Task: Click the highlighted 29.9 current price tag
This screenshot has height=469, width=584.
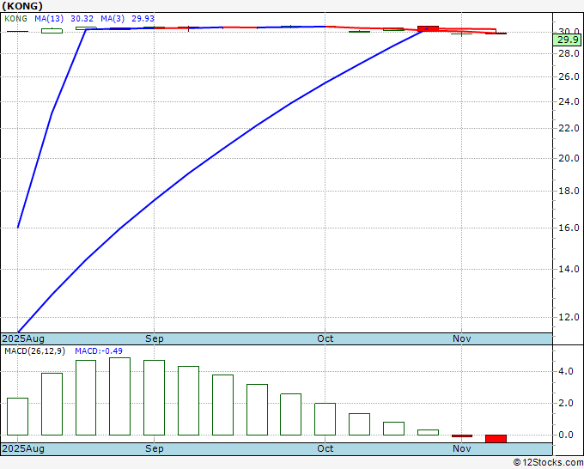Action: [567, 40]
